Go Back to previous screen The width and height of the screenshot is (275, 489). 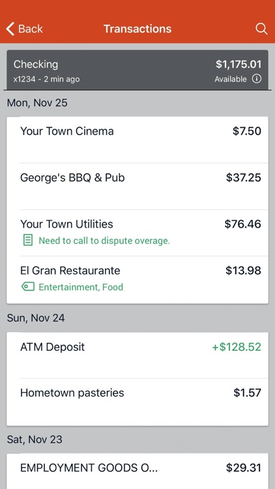tap(24, 29)
